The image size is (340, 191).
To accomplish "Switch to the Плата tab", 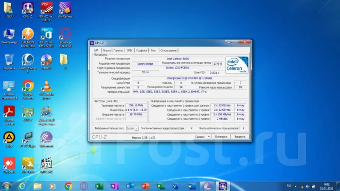I will [106, 50].
